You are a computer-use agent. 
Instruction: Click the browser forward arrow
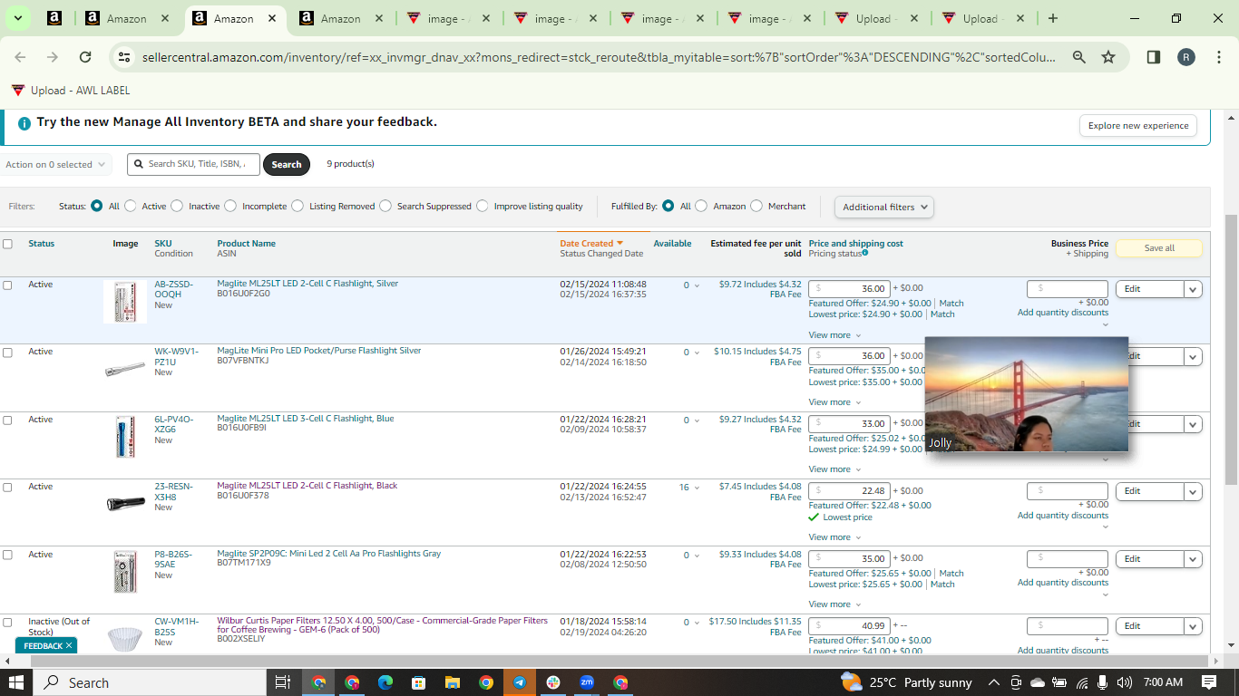click(53, 57)
